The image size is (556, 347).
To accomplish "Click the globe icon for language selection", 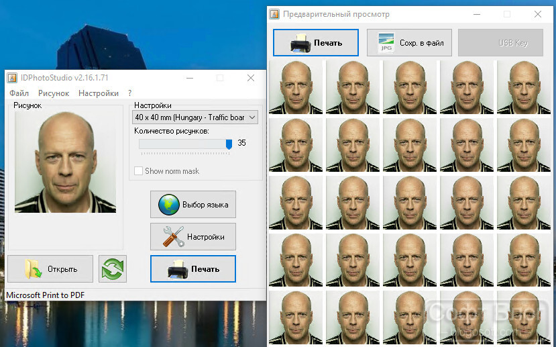I will [169, 205].
